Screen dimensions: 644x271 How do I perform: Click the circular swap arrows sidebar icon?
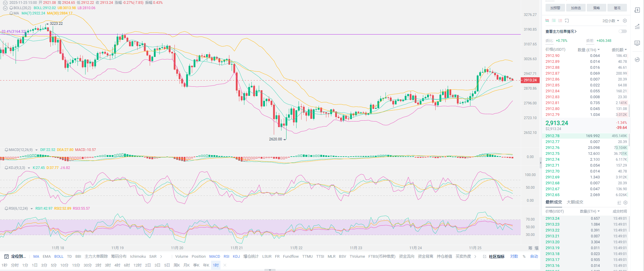[x=637, y=60]
